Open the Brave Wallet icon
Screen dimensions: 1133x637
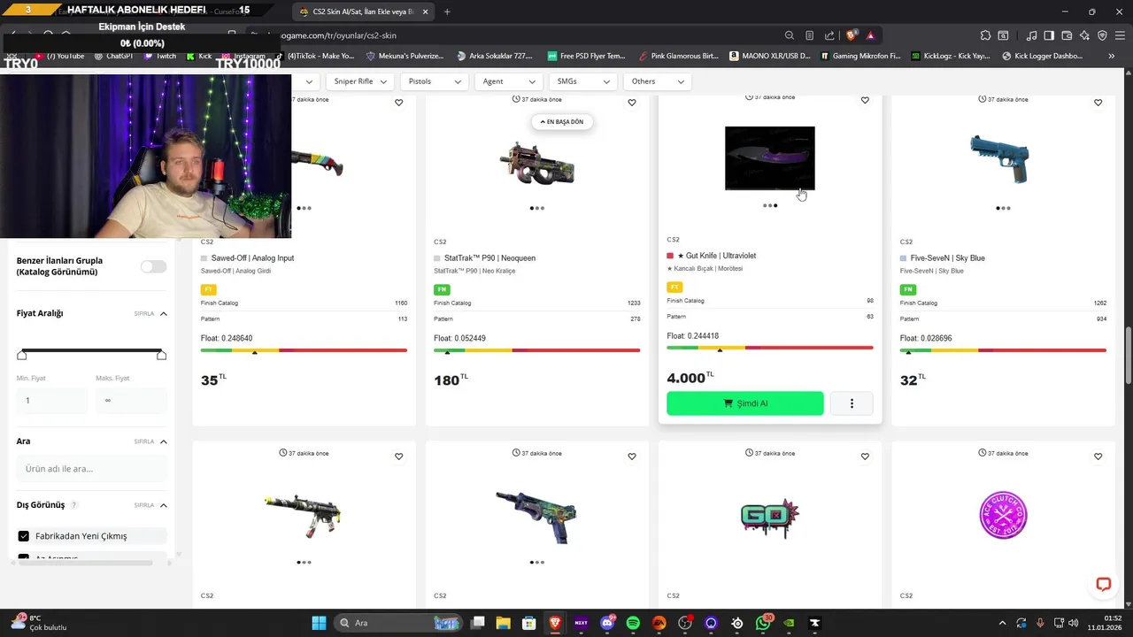[x=1067, y=35]
